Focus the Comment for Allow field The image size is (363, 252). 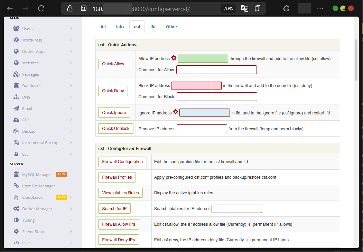(216, 69)
